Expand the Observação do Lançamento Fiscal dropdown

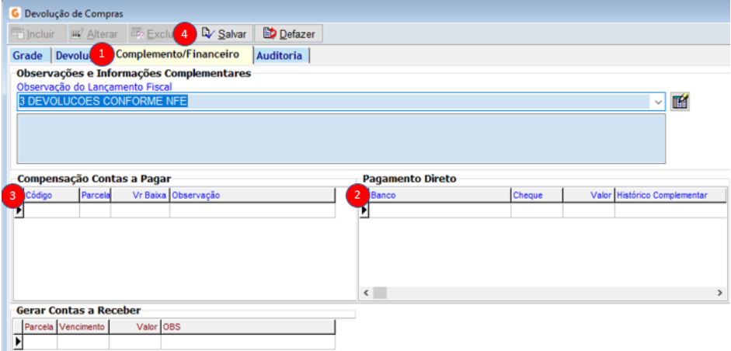tap(658, 102)
